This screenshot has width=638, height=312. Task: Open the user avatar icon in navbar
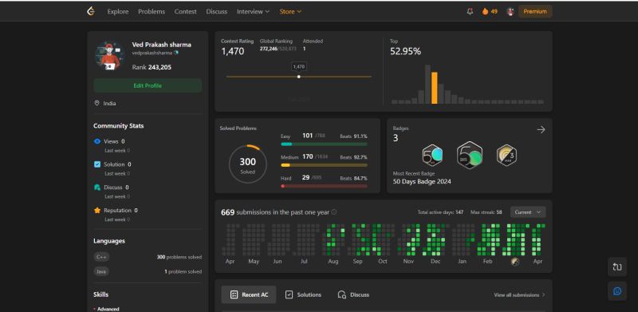(x=510, y=11)
